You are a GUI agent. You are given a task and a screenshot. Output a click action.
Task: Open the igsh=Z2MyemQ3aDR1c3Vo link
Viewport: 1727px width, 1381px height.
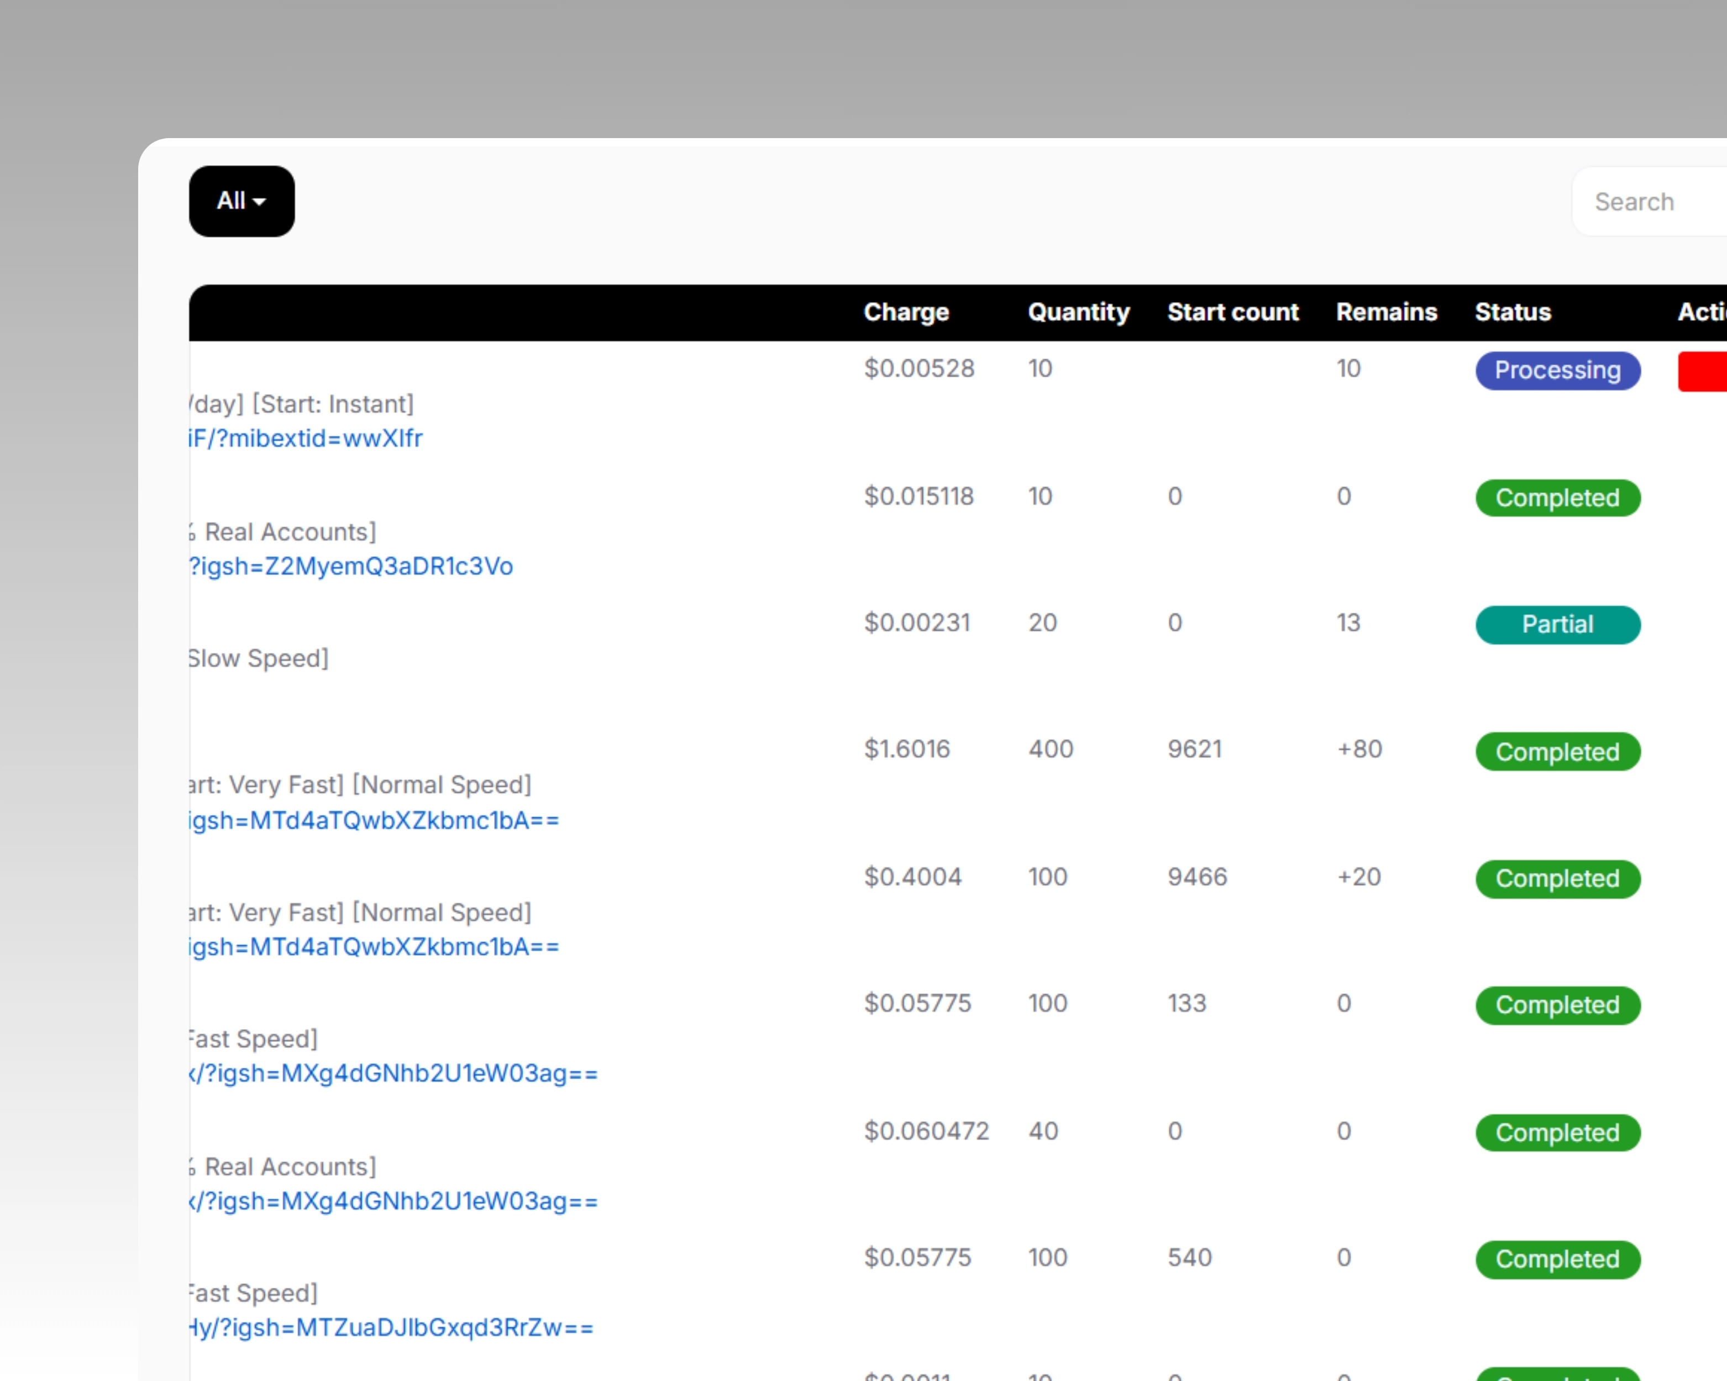click(x=351, y=567)
